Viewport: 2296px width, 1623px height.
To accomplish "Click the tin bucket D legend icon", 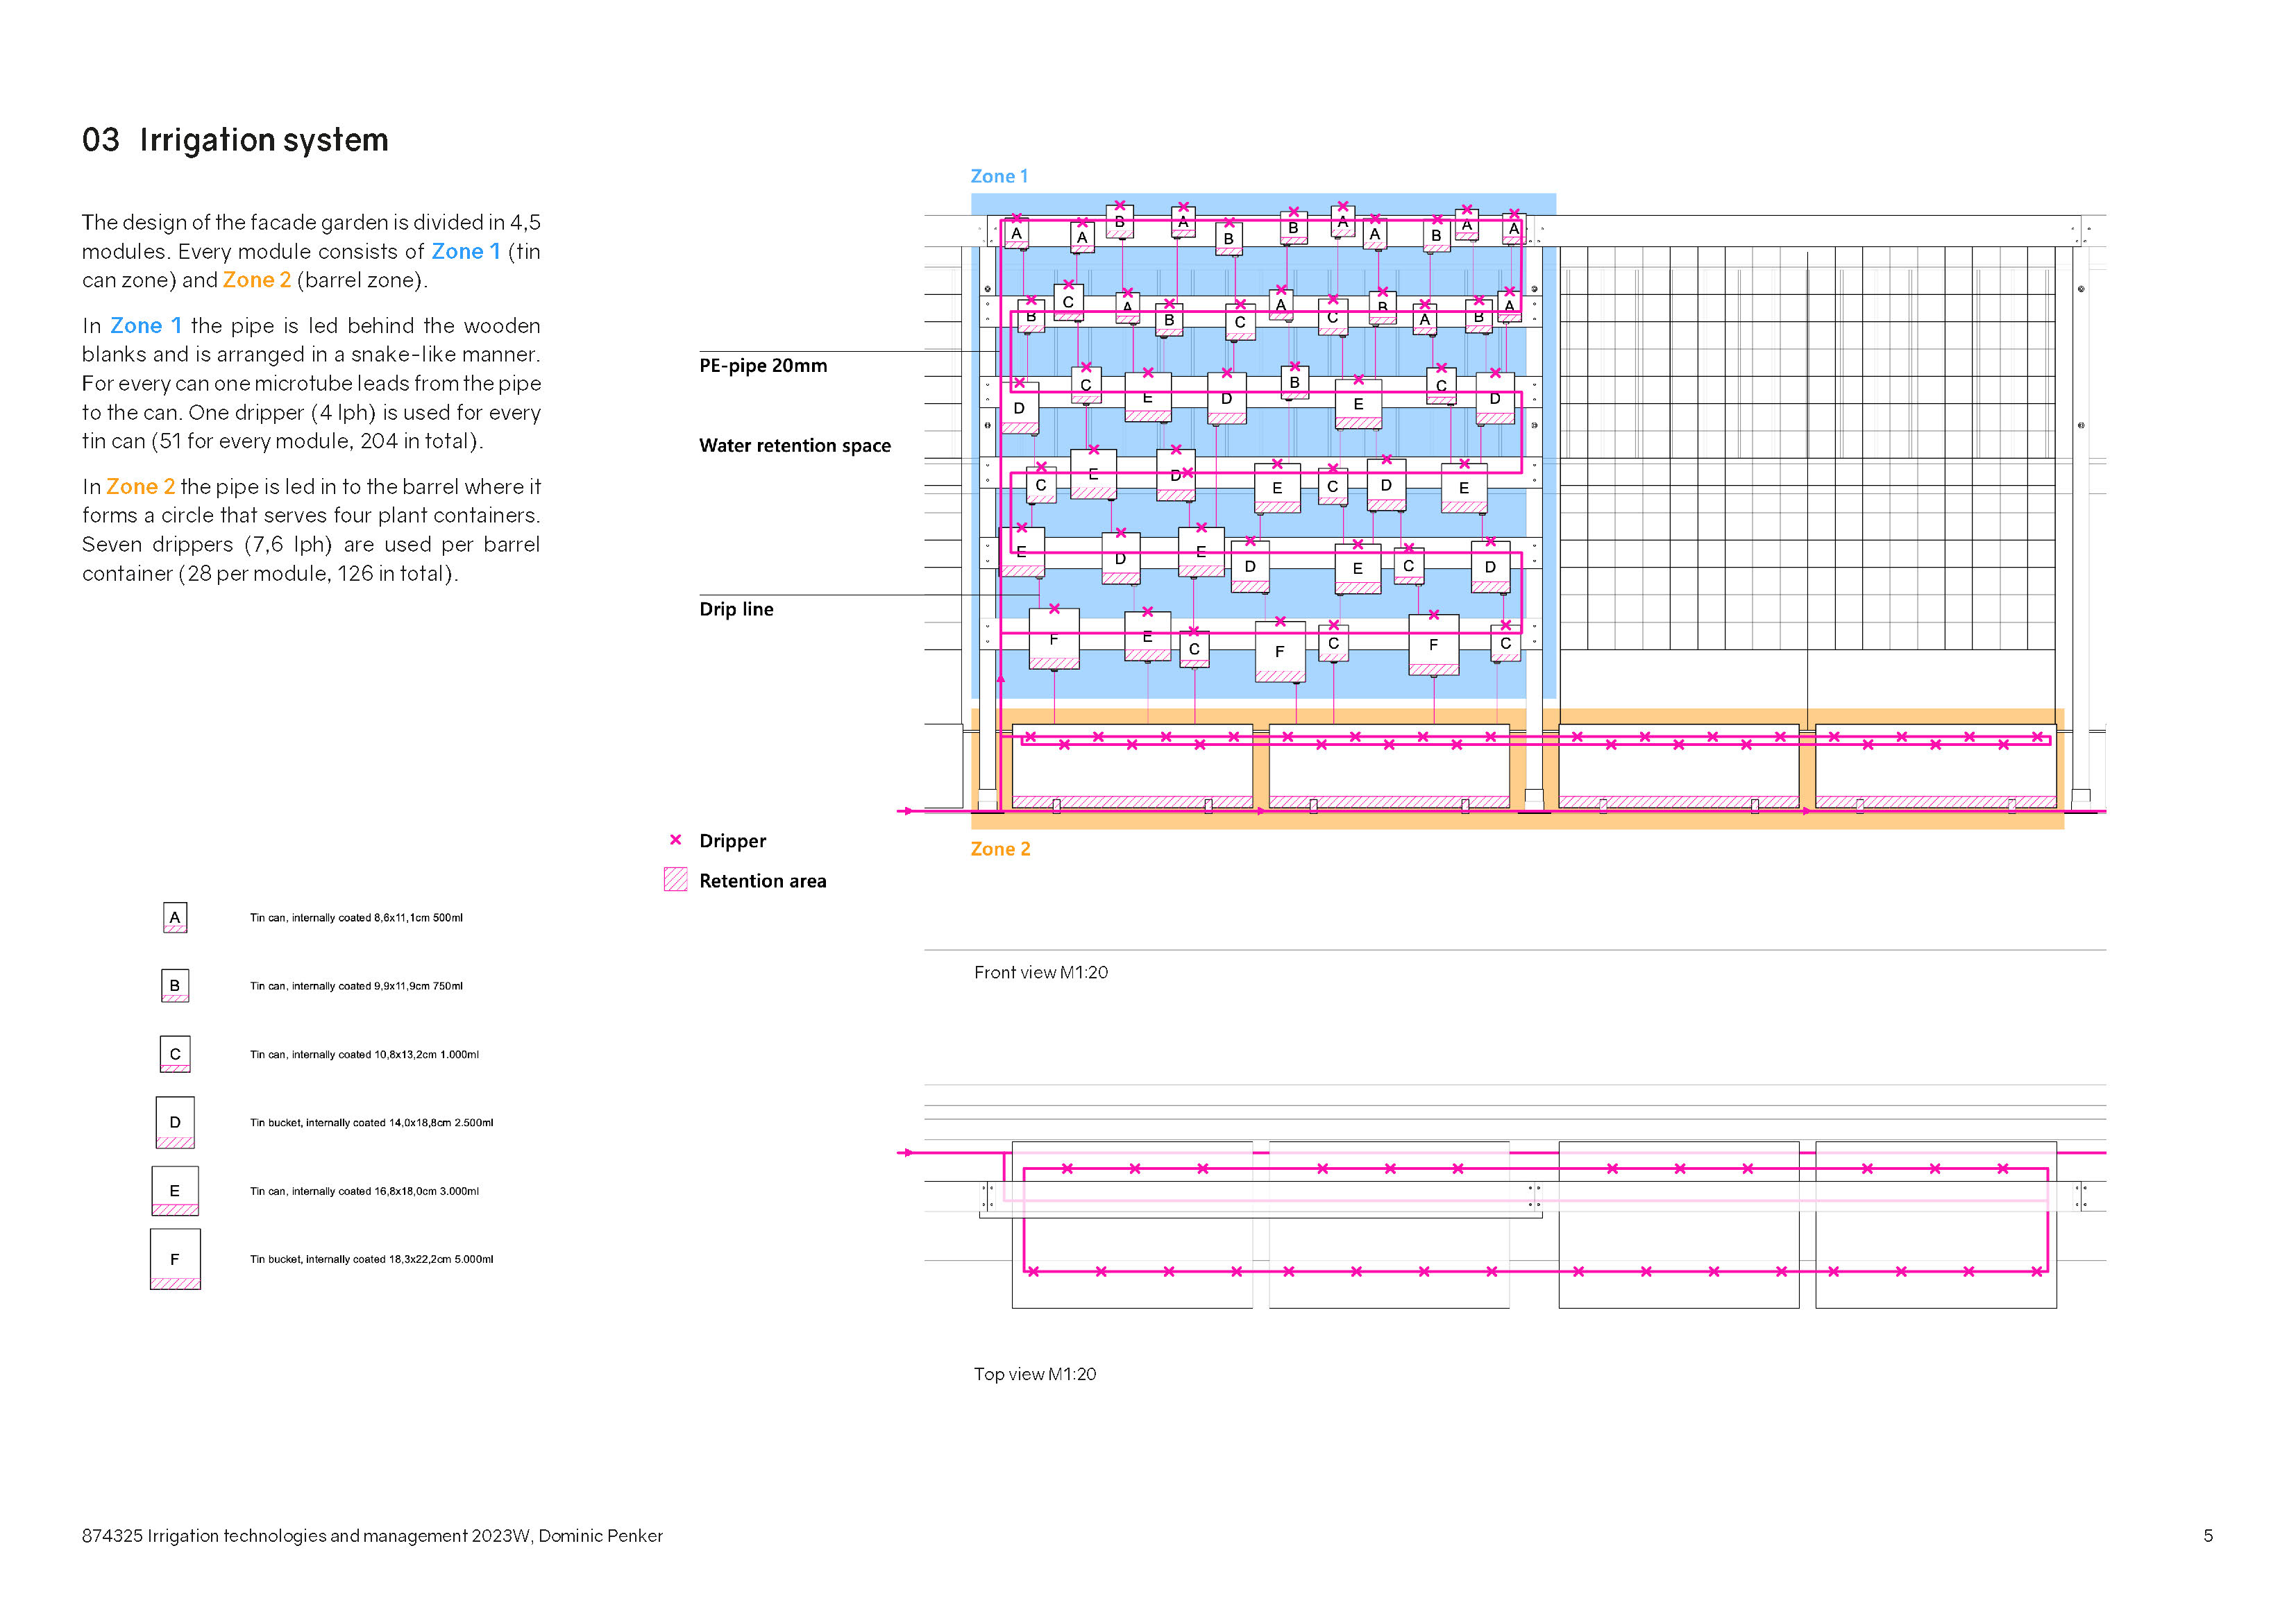I will (x=175, y=1123).
